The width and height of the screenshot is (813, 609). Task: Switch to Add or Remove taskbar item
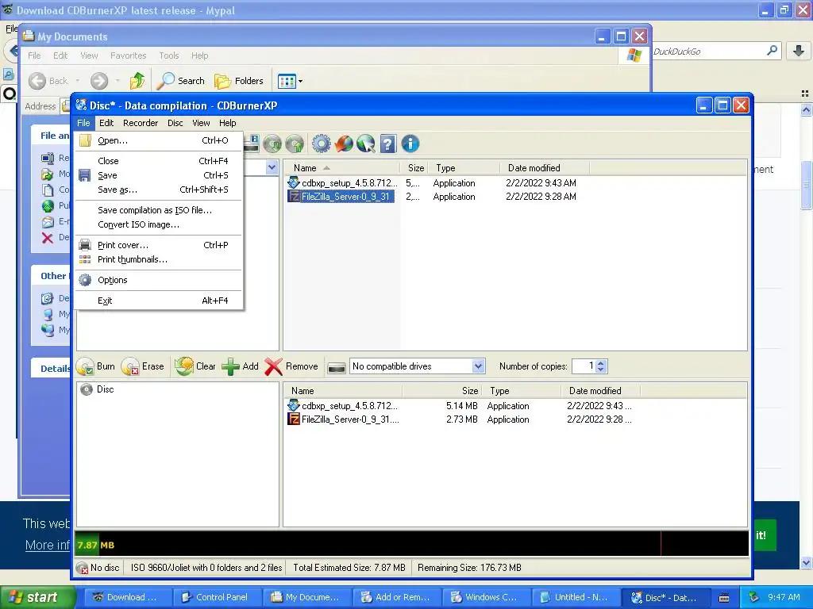(x=395, y=597)
